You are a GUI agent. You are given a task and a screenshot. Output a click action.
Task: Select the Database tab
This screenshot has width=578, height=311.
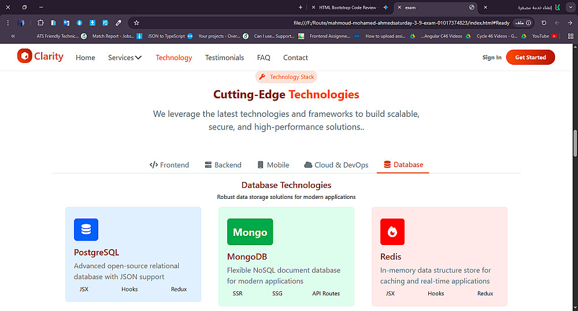click(x=403, y=165)
